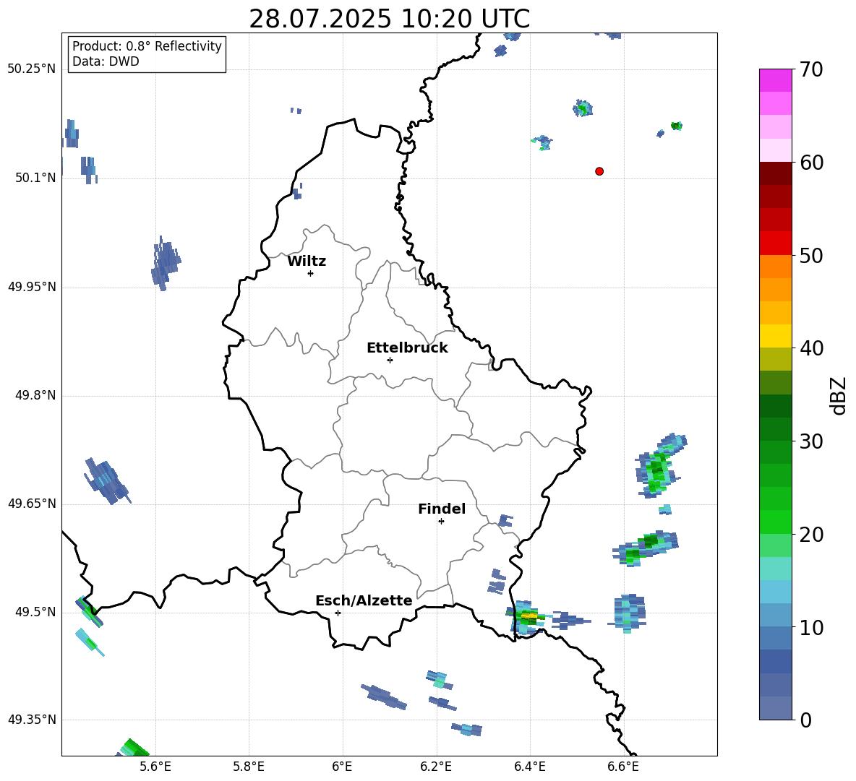Screen dimensions: 856x781
Task: Pick the bright green swatch above 20
Action: tap(776, 522)
